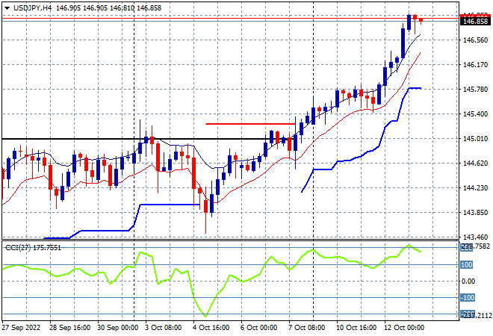Screen dimensions: 493x336
Task: Click the 0.00 value on CCI scale
Action: [468, 281]
